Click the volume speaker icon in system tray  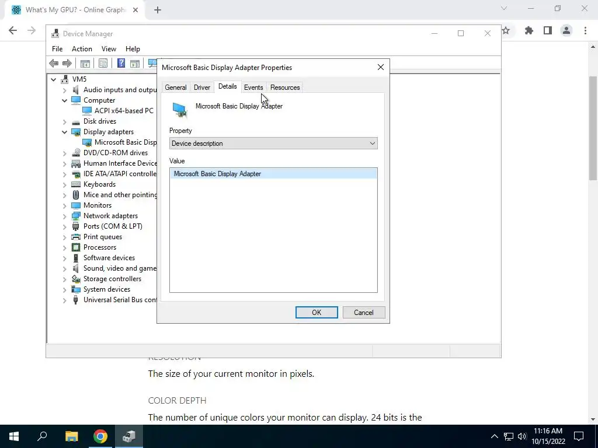tap(522, 436)
